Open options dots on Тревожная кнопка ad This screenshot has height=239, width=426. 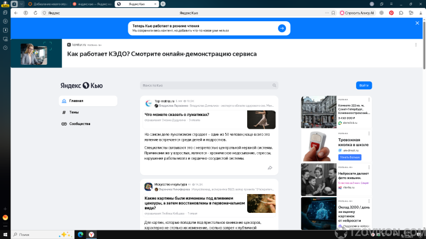pos(369,133)
